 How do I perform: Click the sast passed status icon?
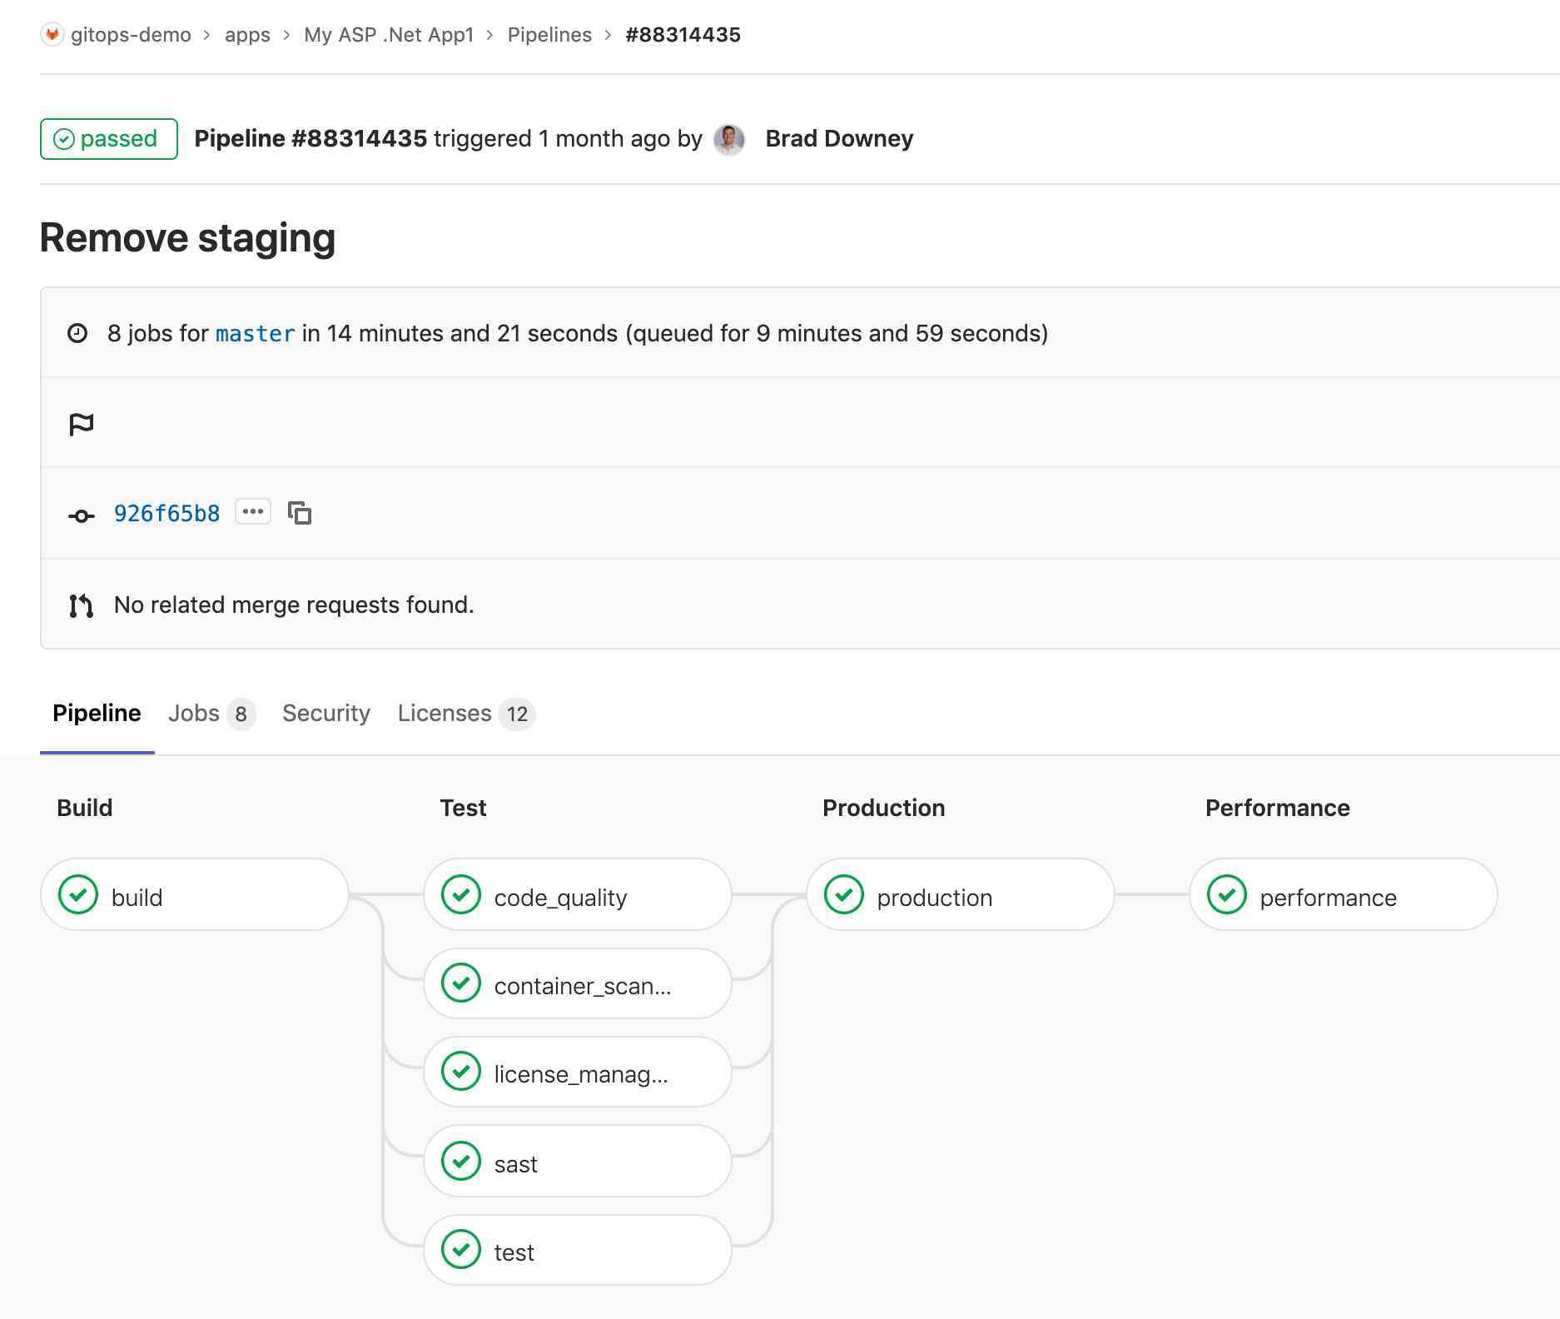coord(461,1161)
